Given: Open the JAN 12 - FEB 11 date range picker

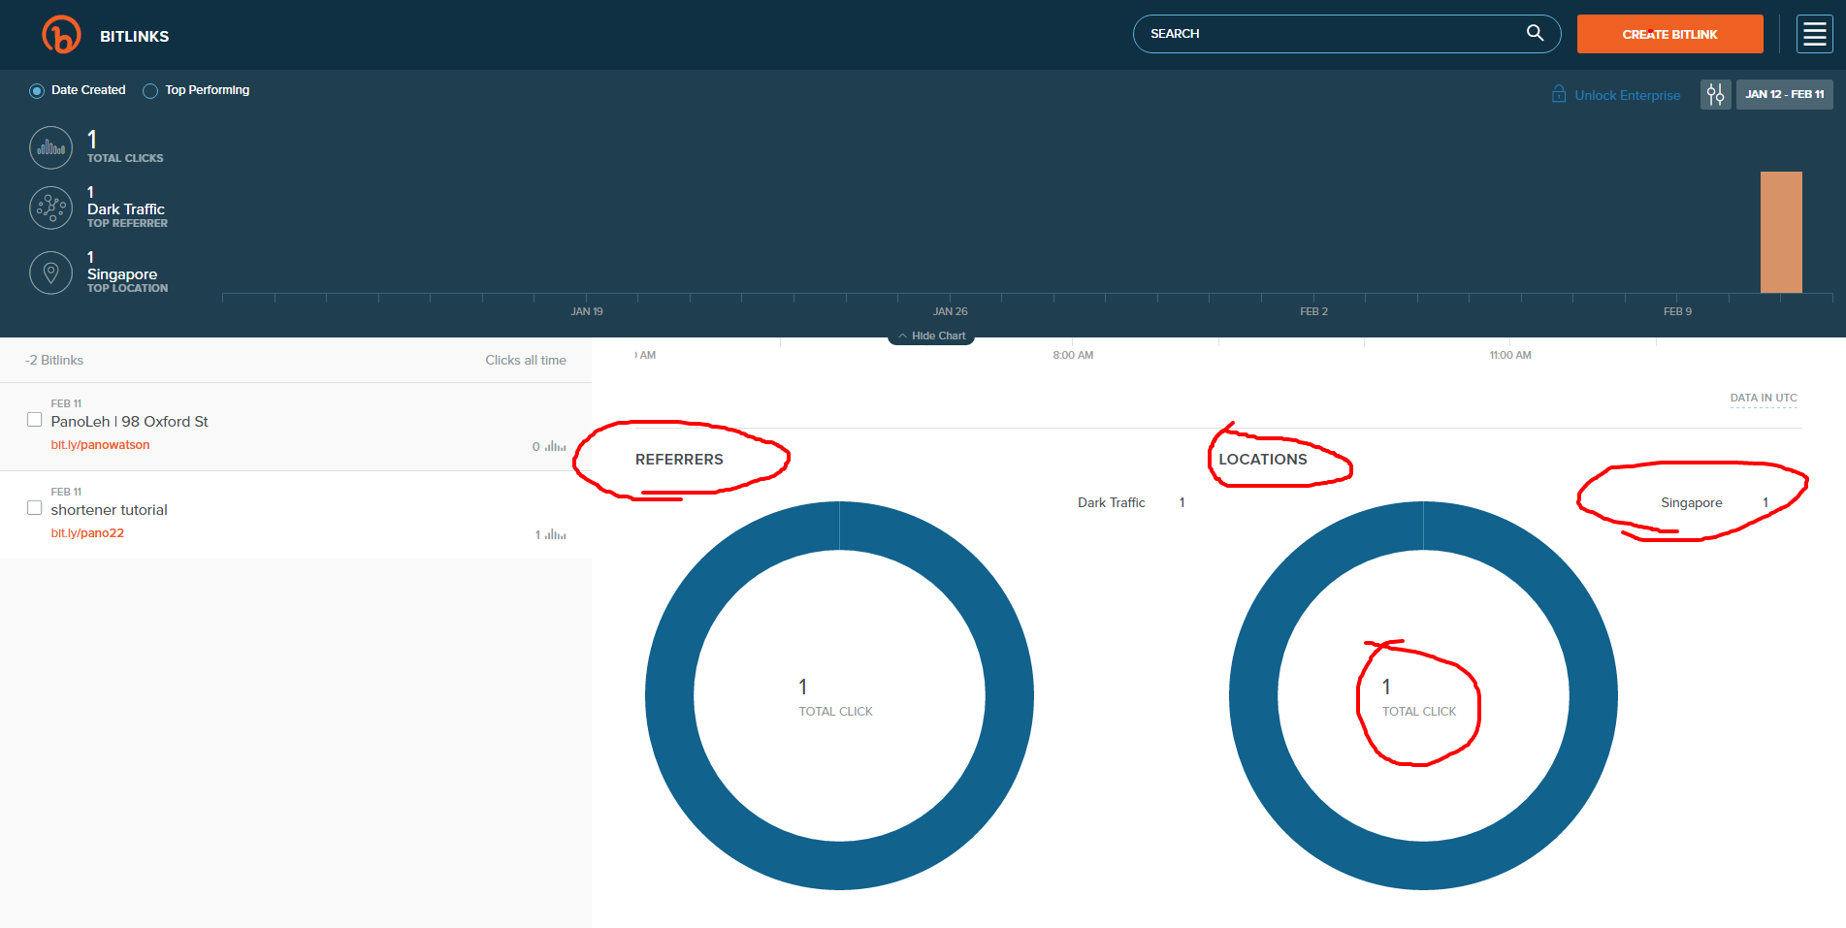Looking at the screenshot, I should click(x=1784, y=94).
